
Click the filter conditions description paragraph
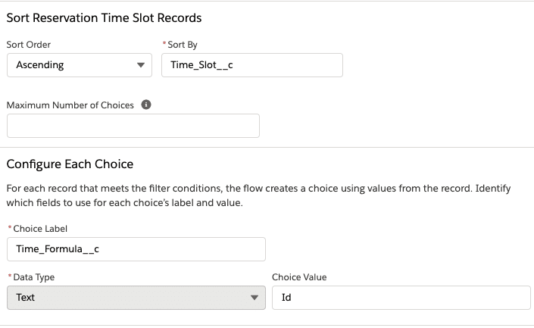tap(258, 195)
